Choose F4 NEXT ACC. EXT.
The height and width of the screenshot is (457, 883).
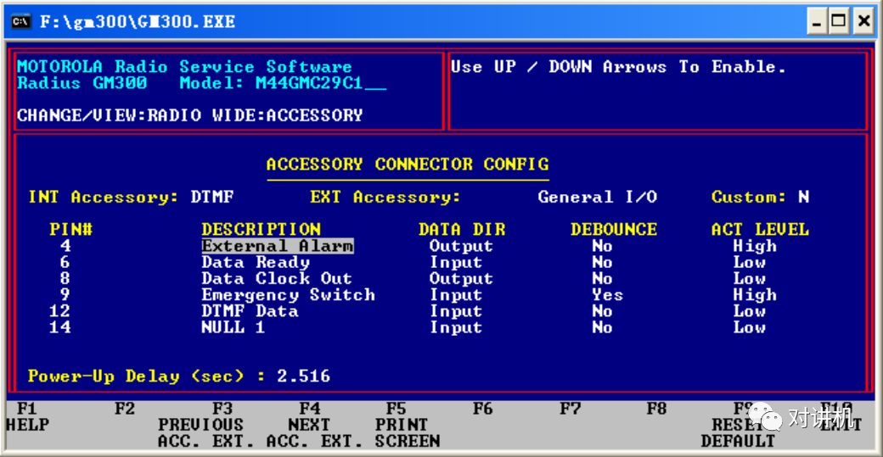coord(314,425)
